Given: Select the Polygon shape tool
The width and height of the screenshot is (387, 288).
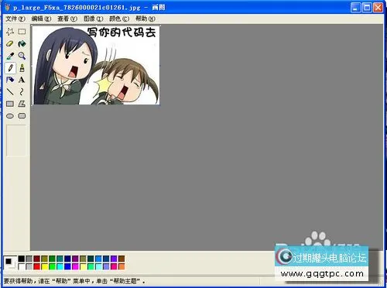Looking at the screenshot, I should coord(22,104).
